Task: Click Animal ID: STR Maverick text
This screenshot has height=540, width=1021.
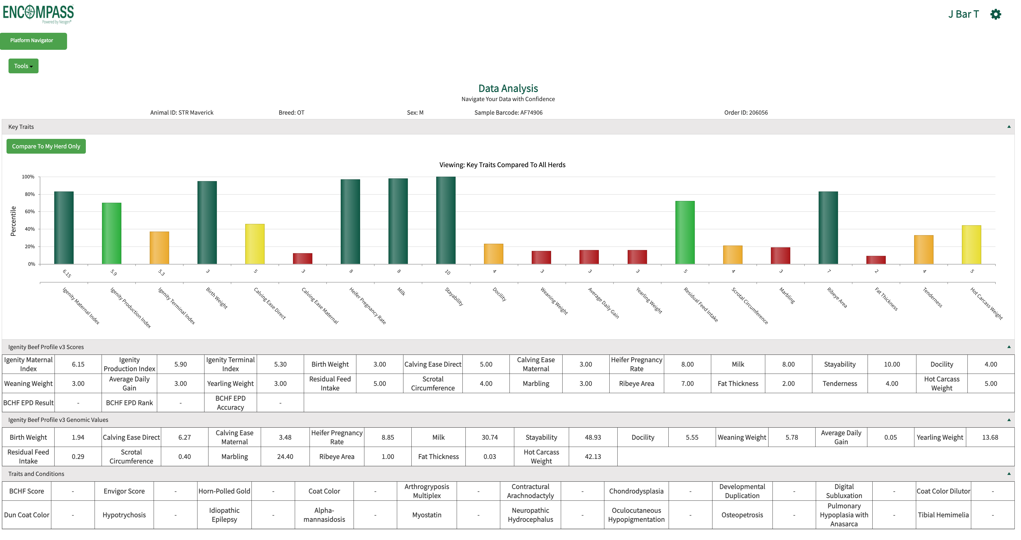Action: click(x=181, y=113)
